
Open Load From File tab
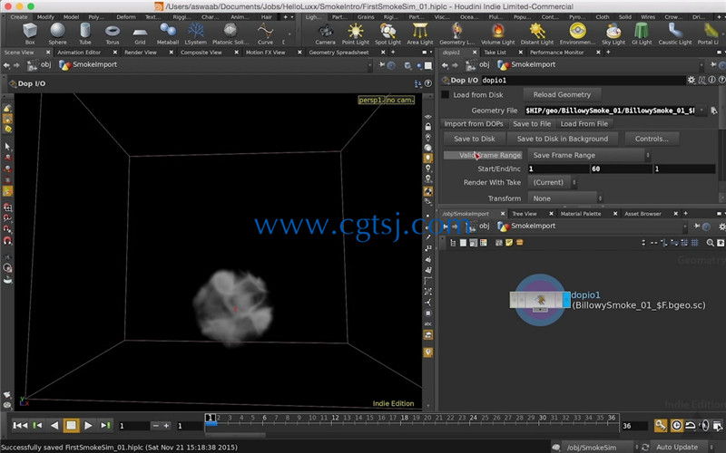584,123
